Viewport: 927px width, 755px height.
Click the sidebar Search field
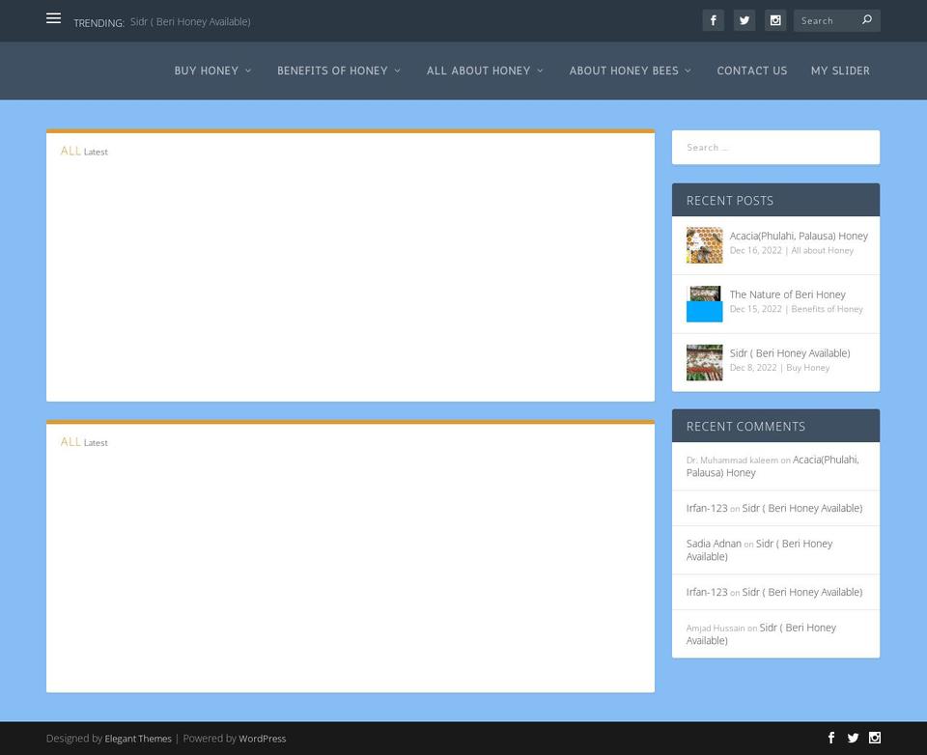[775, 147]
